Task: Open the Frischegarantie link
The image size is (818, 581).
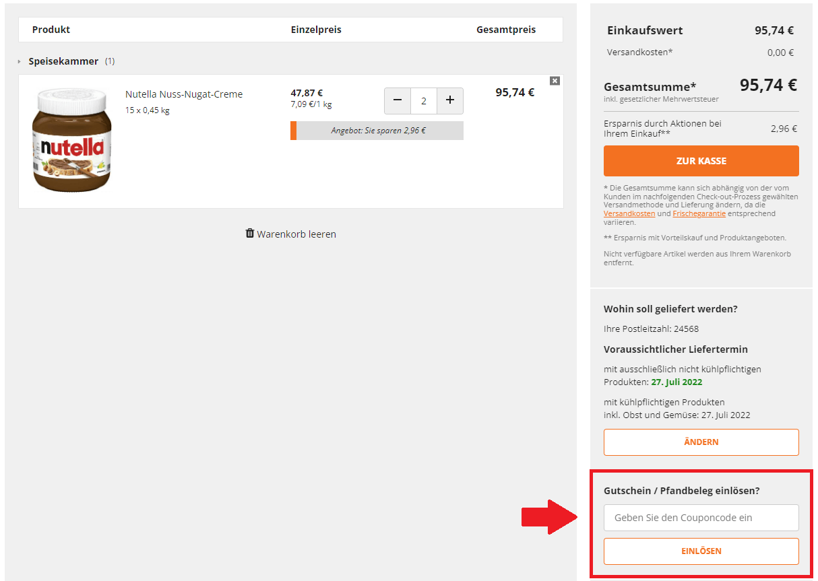Action: [699, 213]
